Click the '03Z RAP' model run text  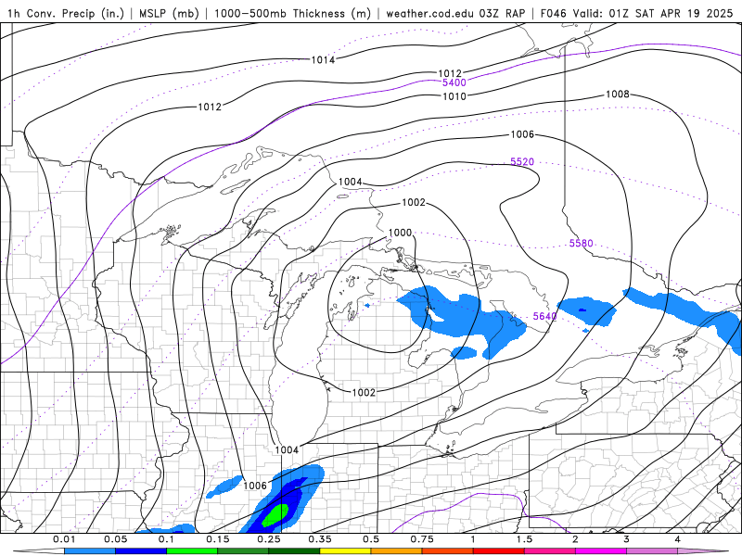tap(502, 13)
